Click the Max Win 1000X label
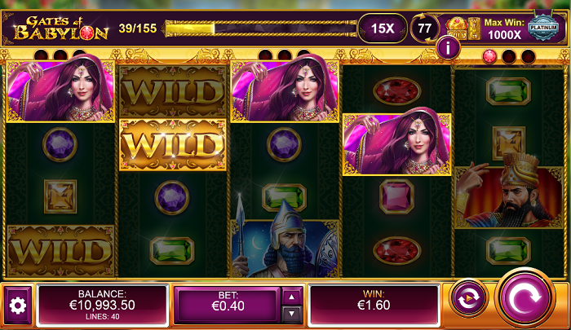The image size is (571, 330). tap(504, 29)
